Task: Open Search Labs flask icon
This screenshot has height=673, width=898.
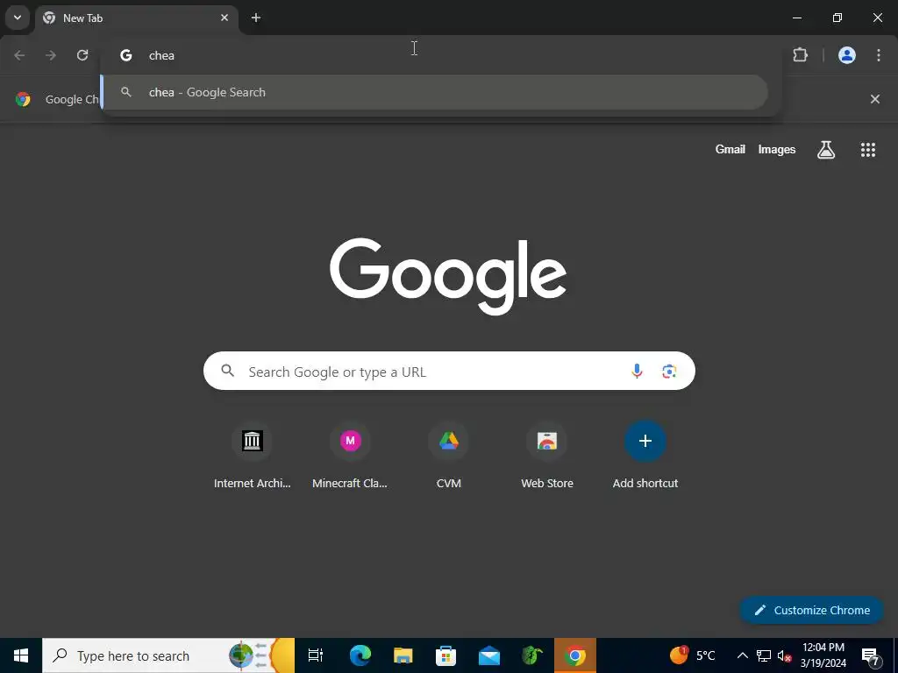Action: point(826,149)
